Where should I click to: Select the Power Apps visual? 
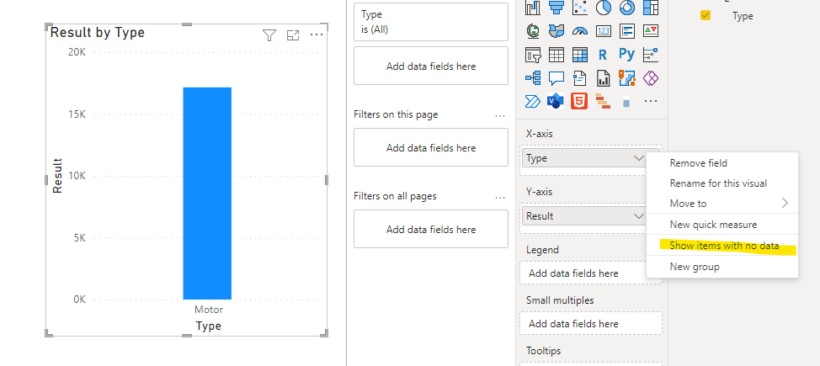point(651,78)
